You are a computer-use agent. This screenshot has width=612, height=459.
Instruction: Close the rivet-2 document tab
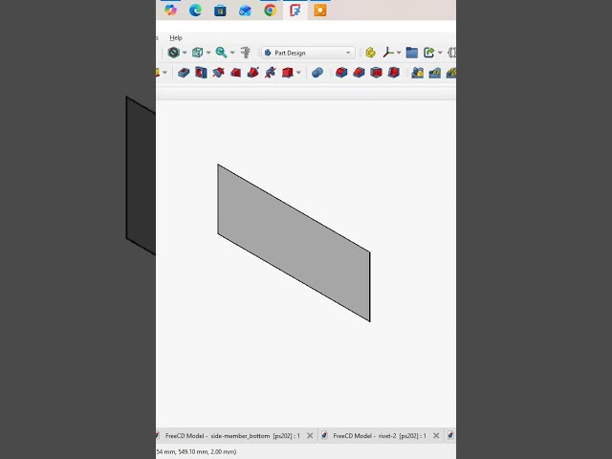436,436
